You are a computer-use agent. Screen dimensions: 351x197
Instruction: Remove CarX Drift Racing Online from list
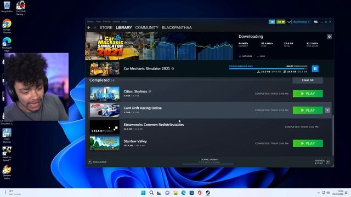pos(327,110)
